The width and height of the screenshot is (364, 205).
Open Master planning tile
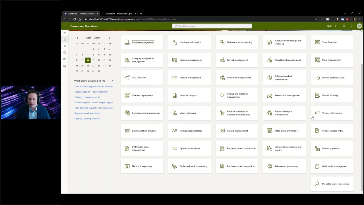tap(190, 113)
